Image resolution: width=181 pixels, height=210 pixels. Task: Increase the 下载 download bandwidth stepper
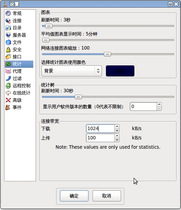(117, 127)
